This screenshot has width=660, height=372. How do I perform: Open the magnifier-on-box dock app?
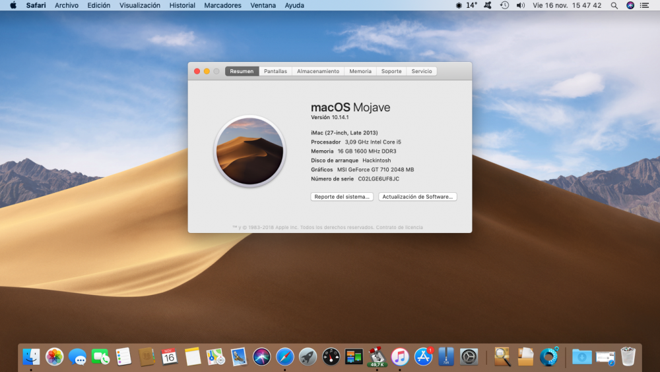tap(502, 357)
